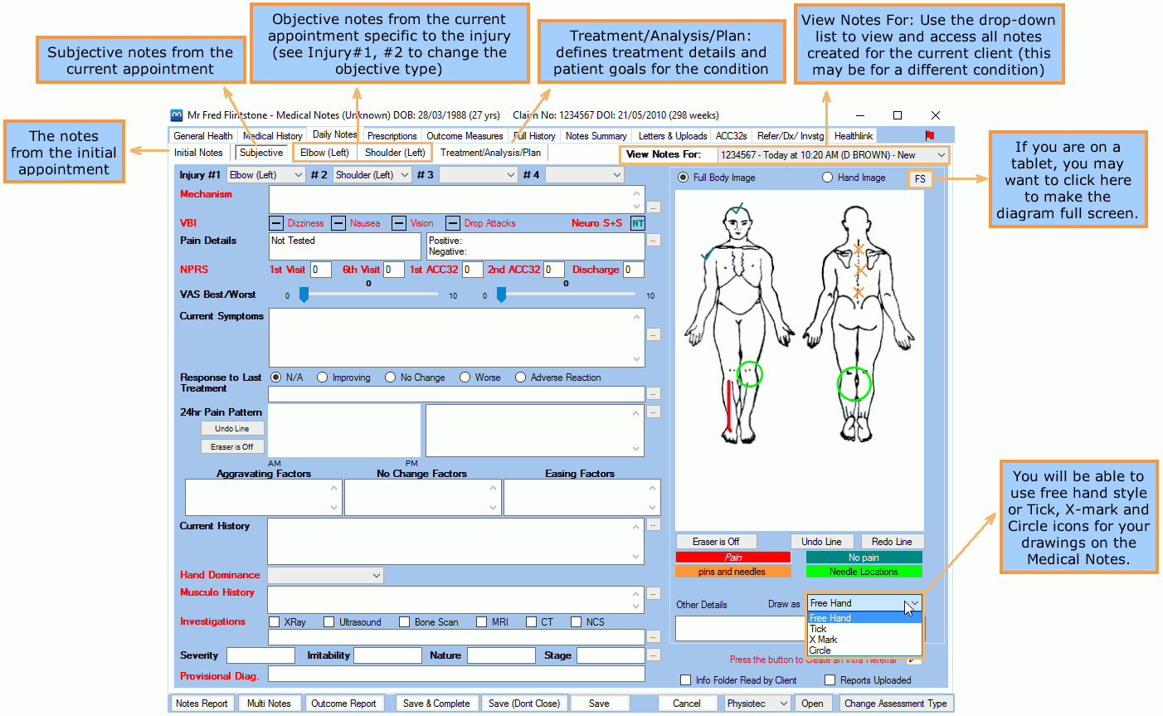Click the Save & Complete button
The image size is (1163, 716).
[436, 704]
